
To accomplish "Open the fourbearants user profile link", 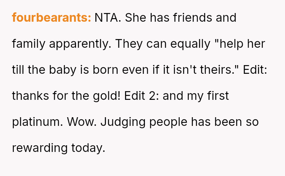I will click(51, 18).
